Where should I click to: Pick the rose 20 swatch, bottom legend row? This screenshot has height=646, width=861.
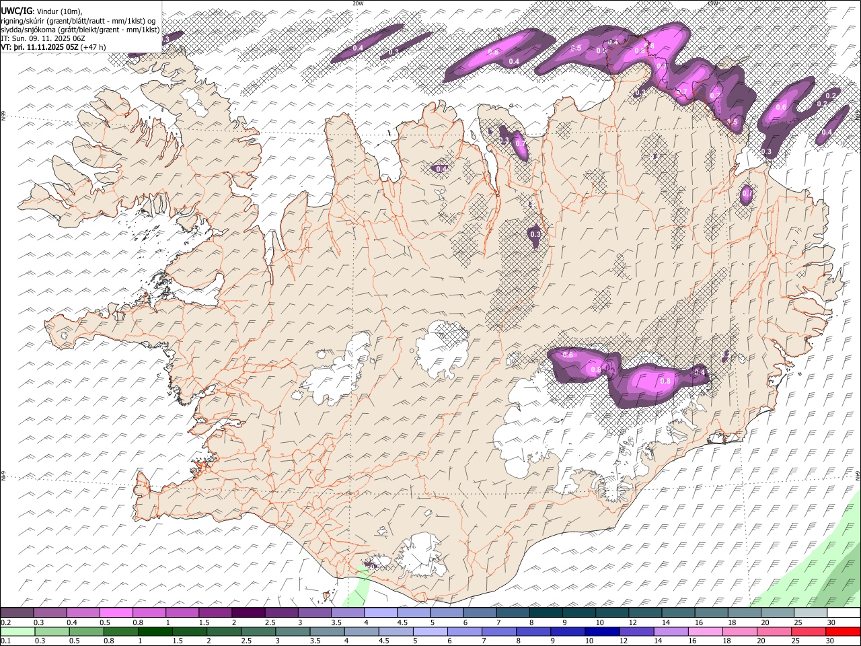[x=773, y=631]
